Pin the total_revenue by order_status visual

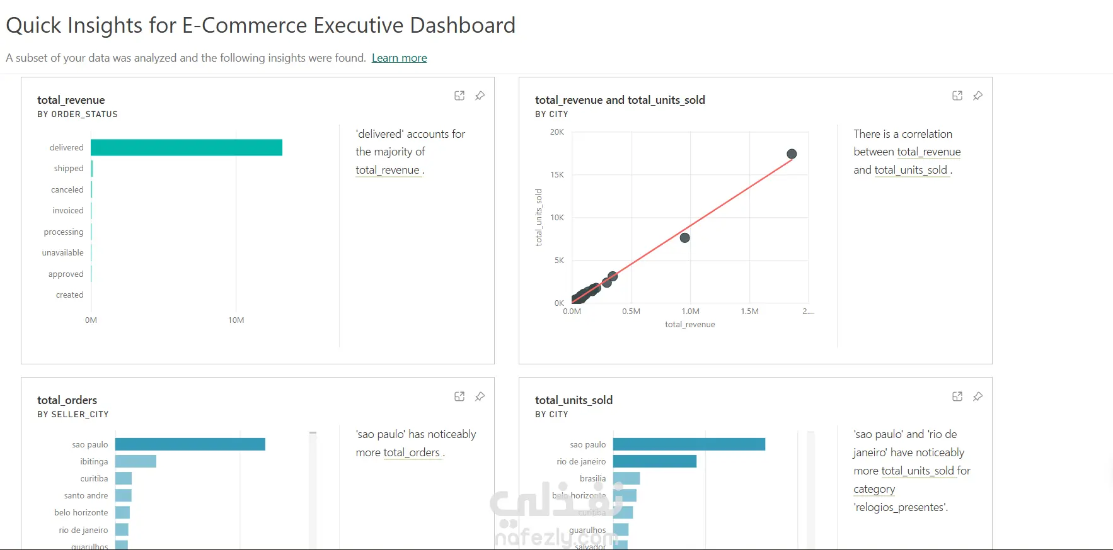(x=480, y=96)
